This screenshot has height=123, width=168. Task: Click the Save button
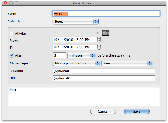(x=137, y=111)
